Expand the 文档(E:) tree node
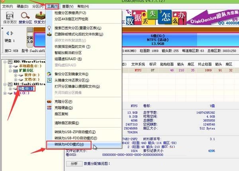 (16, 80)
